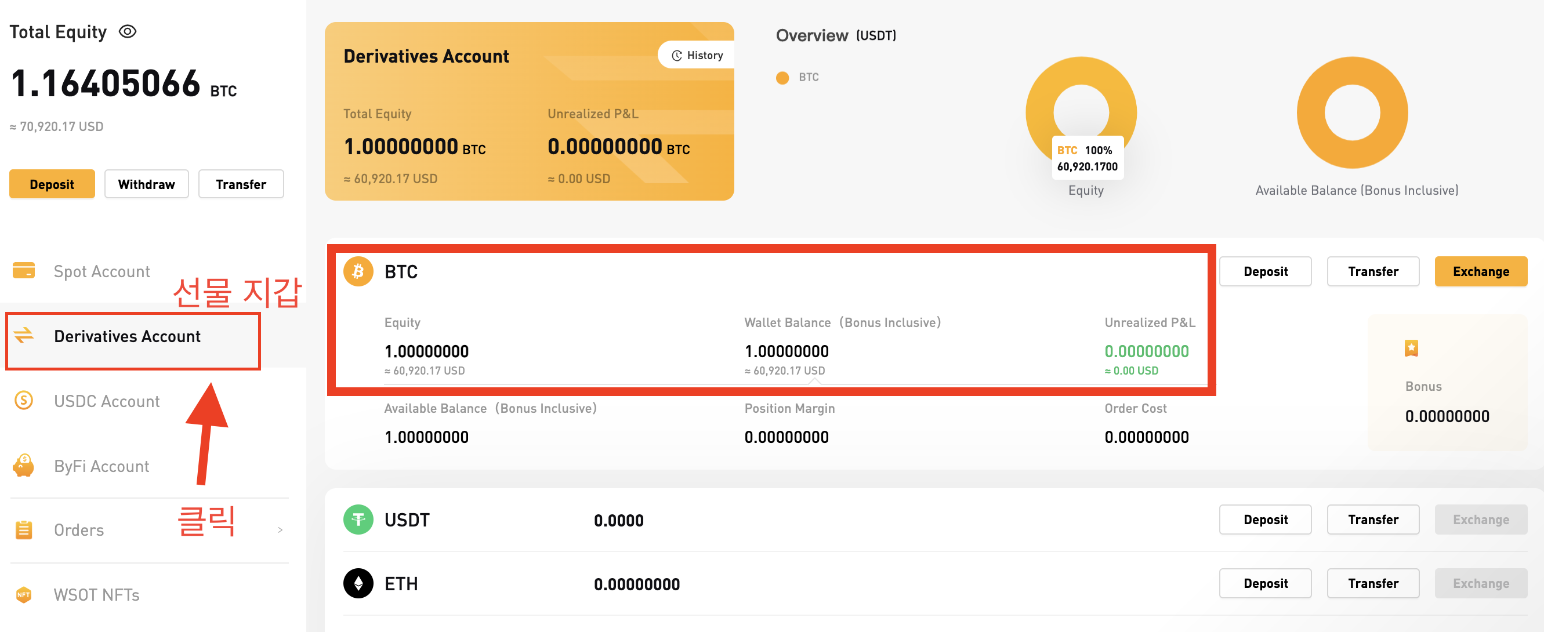1544x632 pixels.
Task: Click Transfer button in BTC row
Action: click(1373, 271)
